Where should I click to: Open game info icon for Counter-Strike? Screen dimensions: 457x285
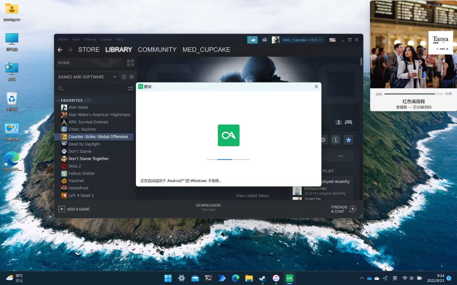(336, 140)
